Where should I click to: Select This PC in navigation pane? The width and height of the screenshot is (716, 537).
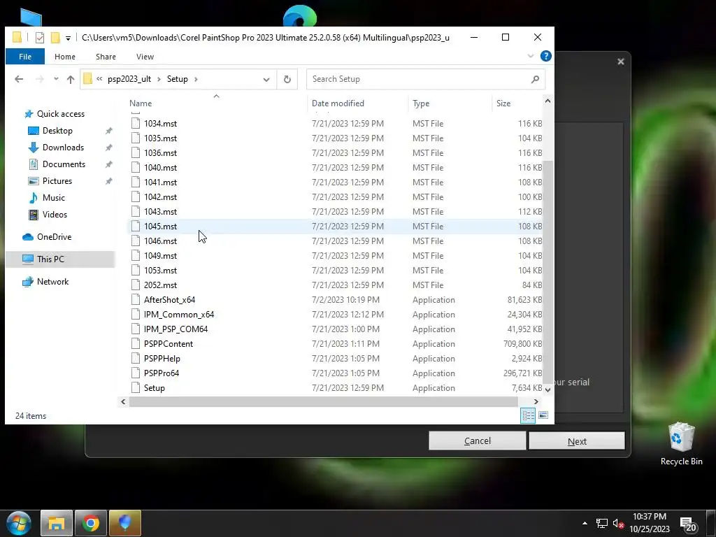(50, 259)
